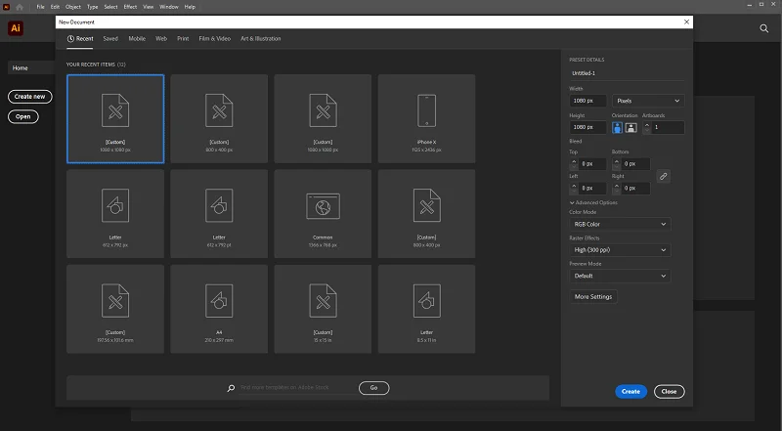Close the New Document dialog with X

click(x=687, y=22)
